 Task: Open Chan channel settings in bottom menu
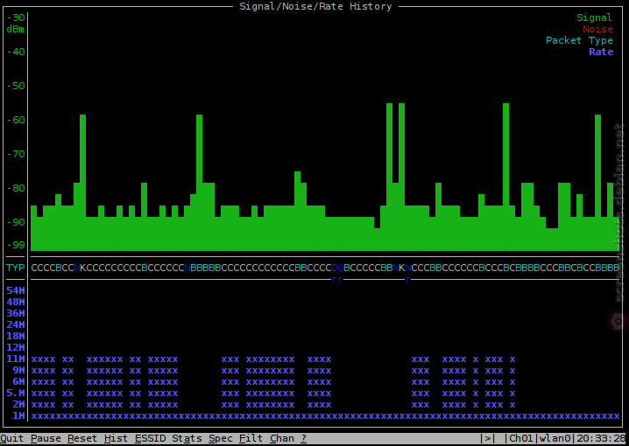click(282, 438)
